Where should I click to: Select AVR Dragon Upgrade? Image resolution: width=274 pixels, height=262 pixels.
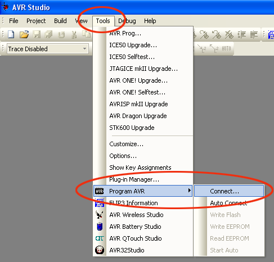143,116
